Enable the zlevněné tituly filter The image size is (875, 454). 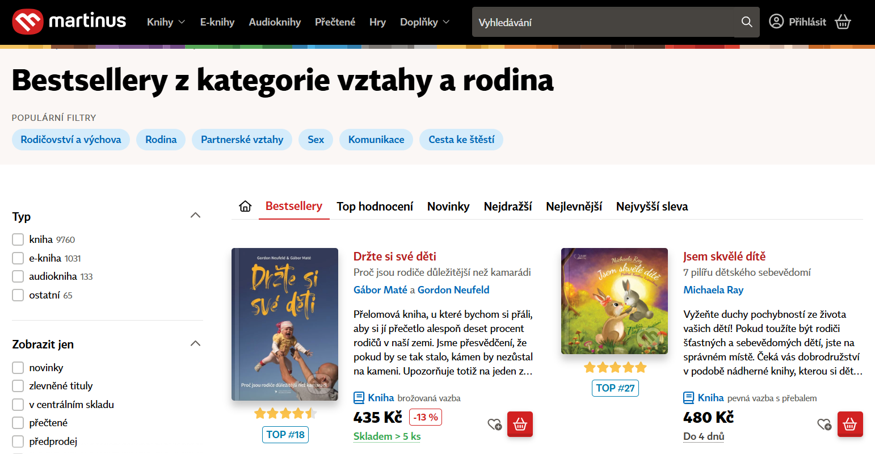tap(18, 386)
